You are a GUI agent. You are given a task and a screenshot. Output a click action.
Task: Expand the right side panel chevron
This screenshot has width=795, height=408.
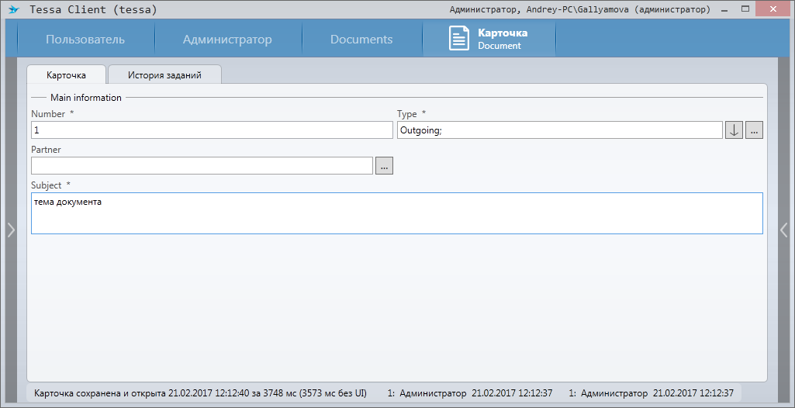point(784,229)
